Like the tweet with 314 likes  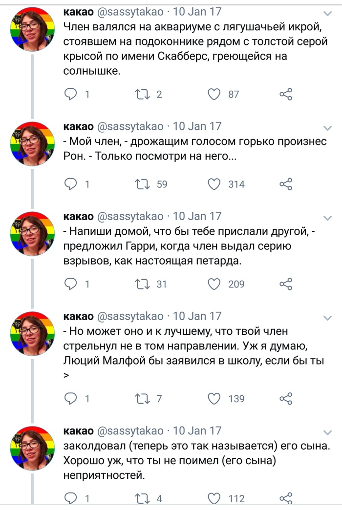[214, 184]
